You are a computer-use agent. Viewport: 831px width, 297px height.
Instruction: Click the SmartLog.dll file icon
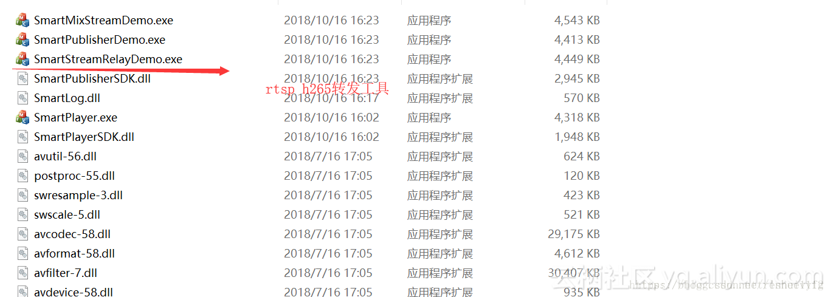pos(22,98)
